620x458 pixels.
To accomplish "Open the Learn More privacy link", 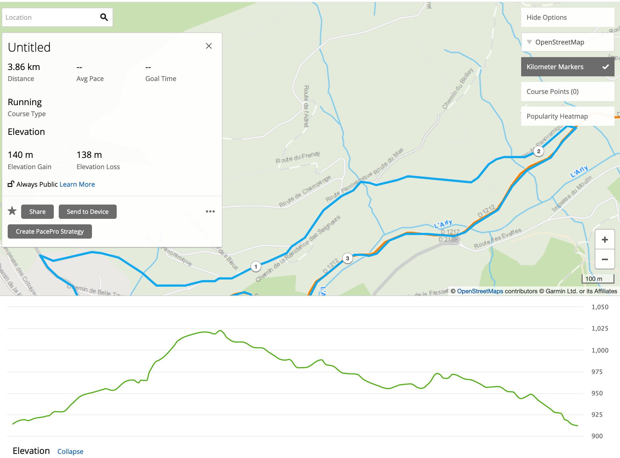I will tap(77, 184).
